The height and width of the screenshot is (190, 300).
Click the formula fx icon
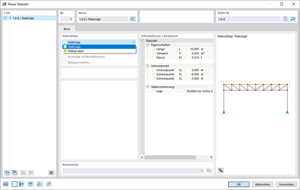(49, 184)
